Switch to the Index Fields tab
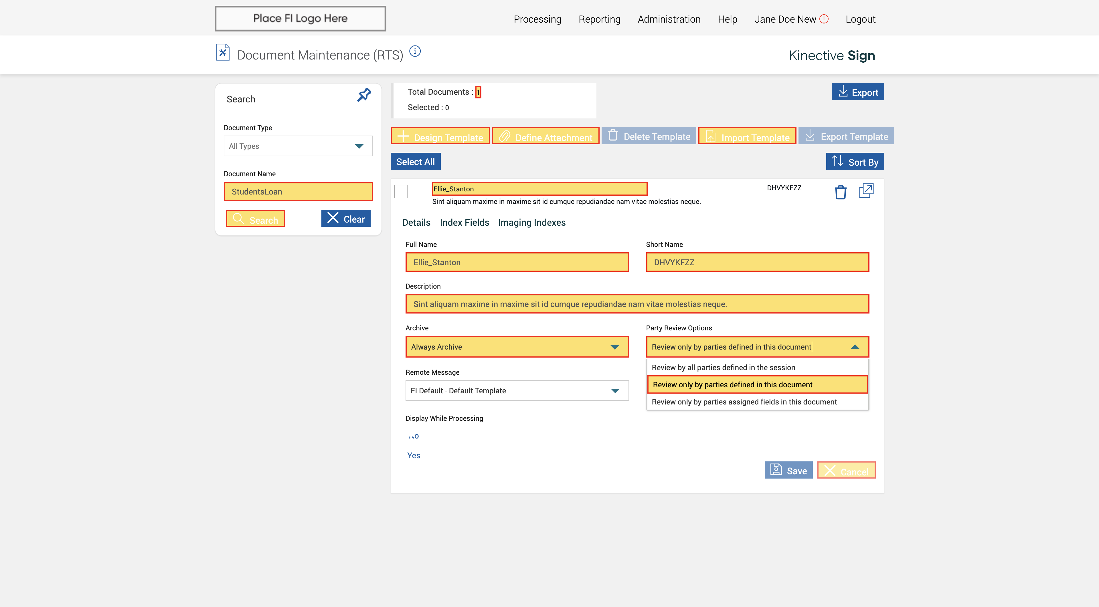Screen dimensions: 1099x607 point(464,223)
